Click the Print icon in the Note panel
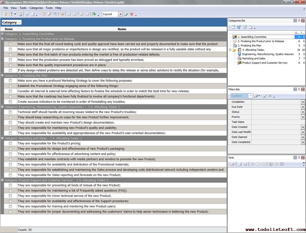 245,164
